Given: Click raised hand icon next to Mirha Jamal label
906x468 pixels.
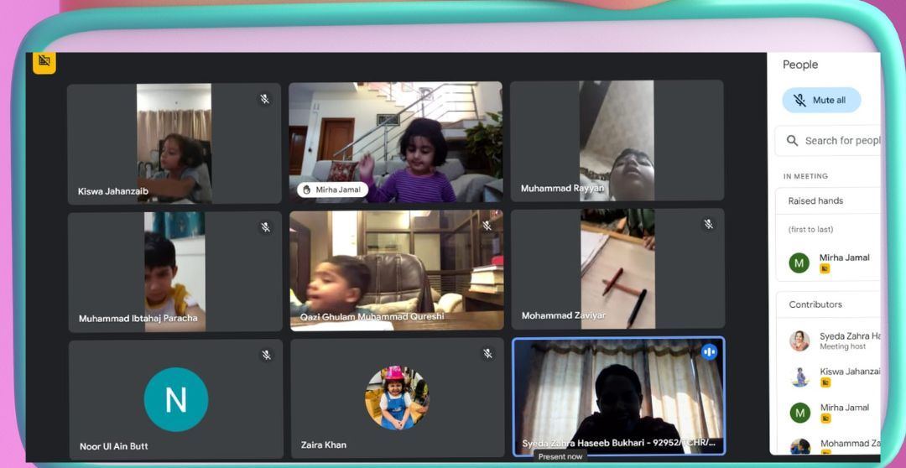Looking at the screenshot, I should pos(307,190).
